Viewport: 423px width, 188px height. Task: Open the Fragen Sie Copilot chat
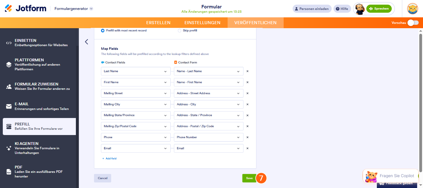tap(391, 176)
